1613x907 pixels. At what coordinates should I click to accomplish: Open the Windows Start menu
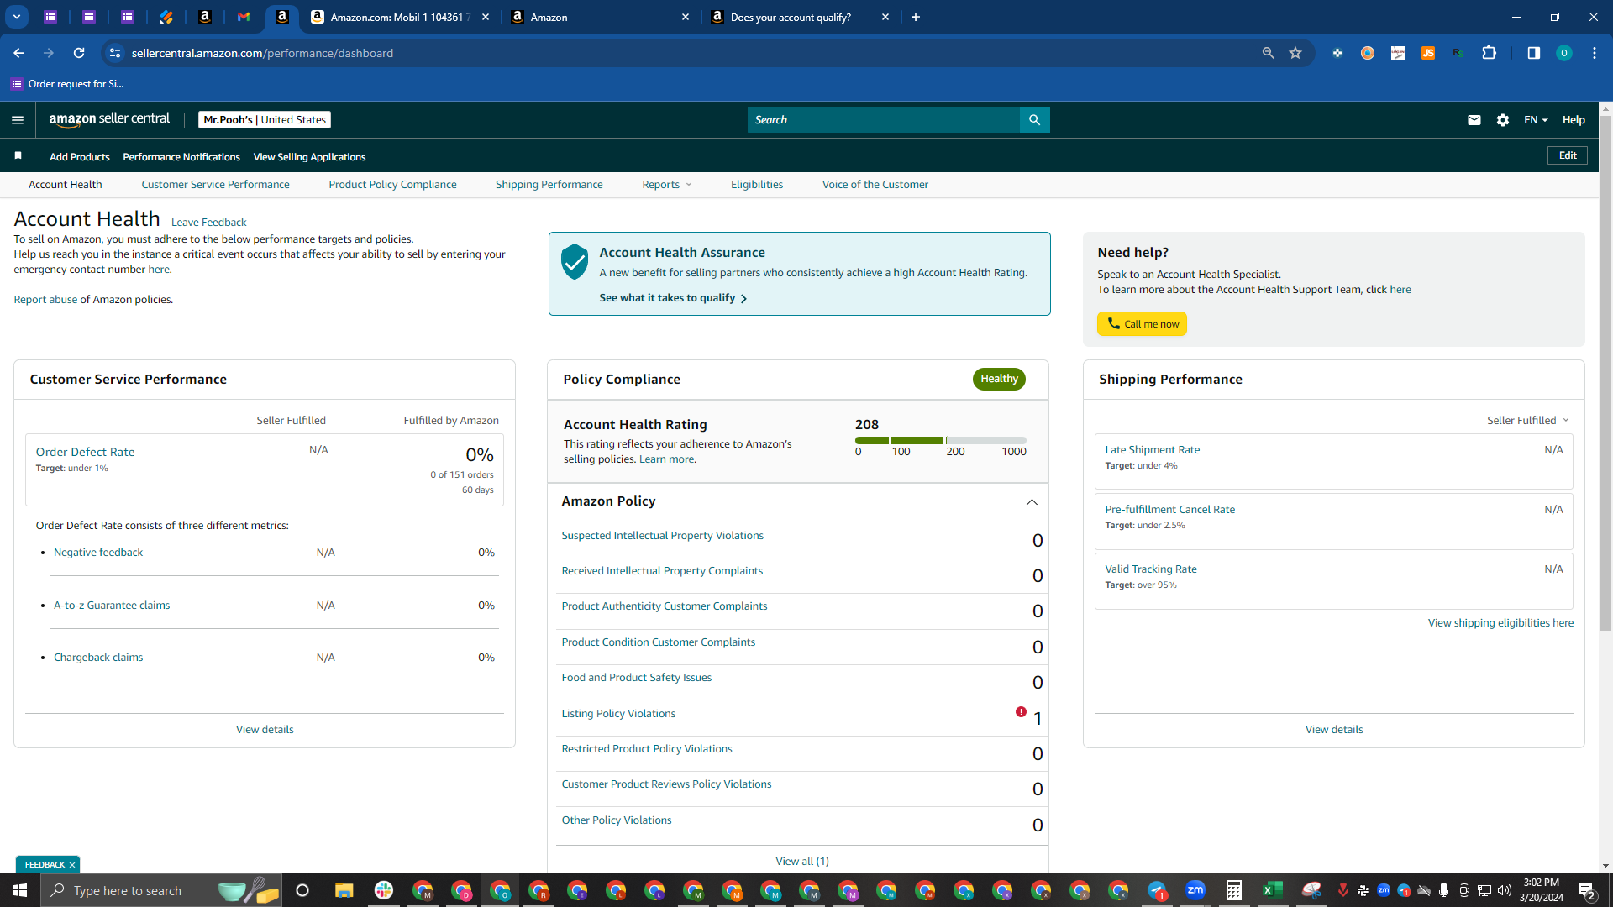pyautogui.click(x=20, y=890)
